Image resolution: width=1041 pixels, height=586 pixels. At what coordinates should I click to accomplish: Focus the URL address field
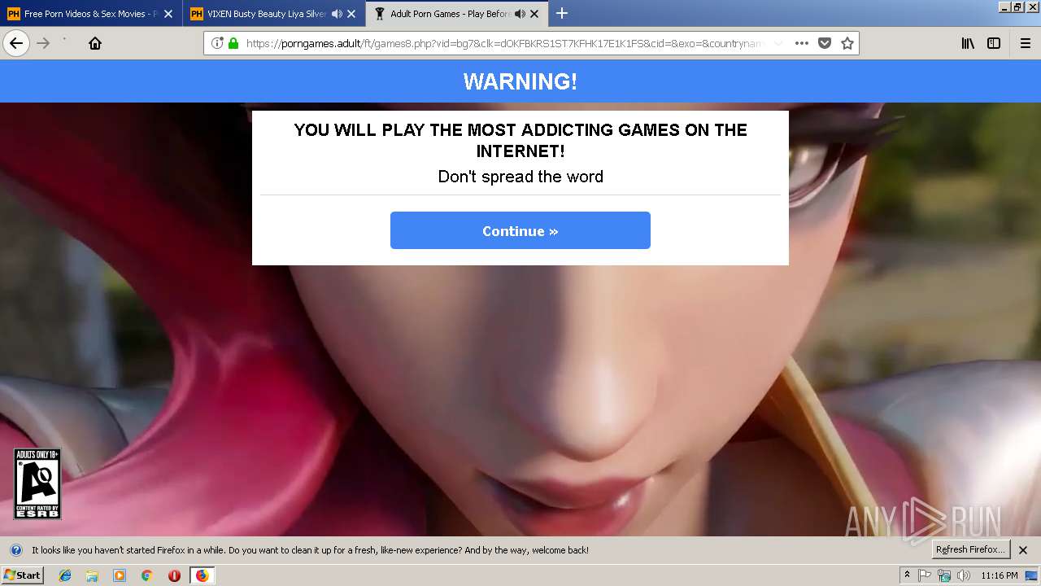tap(504, 43)
